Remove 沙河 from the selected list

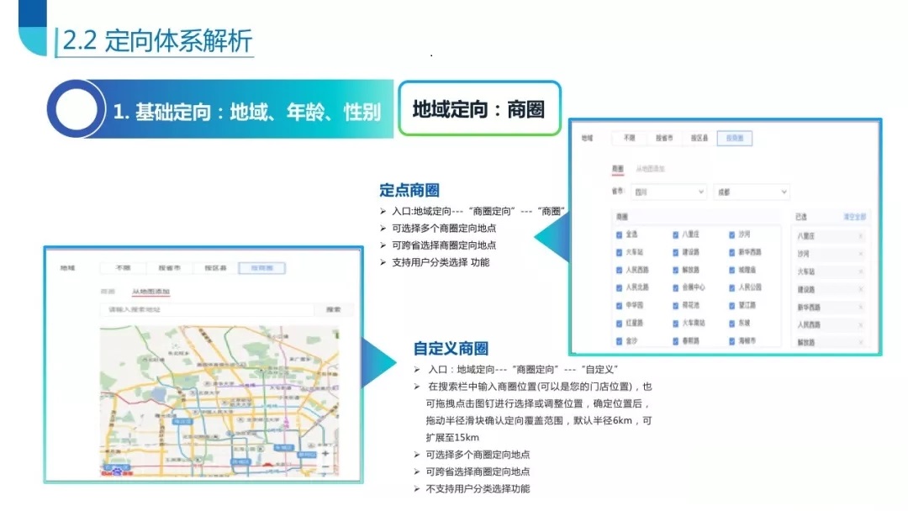coord(860,254)
